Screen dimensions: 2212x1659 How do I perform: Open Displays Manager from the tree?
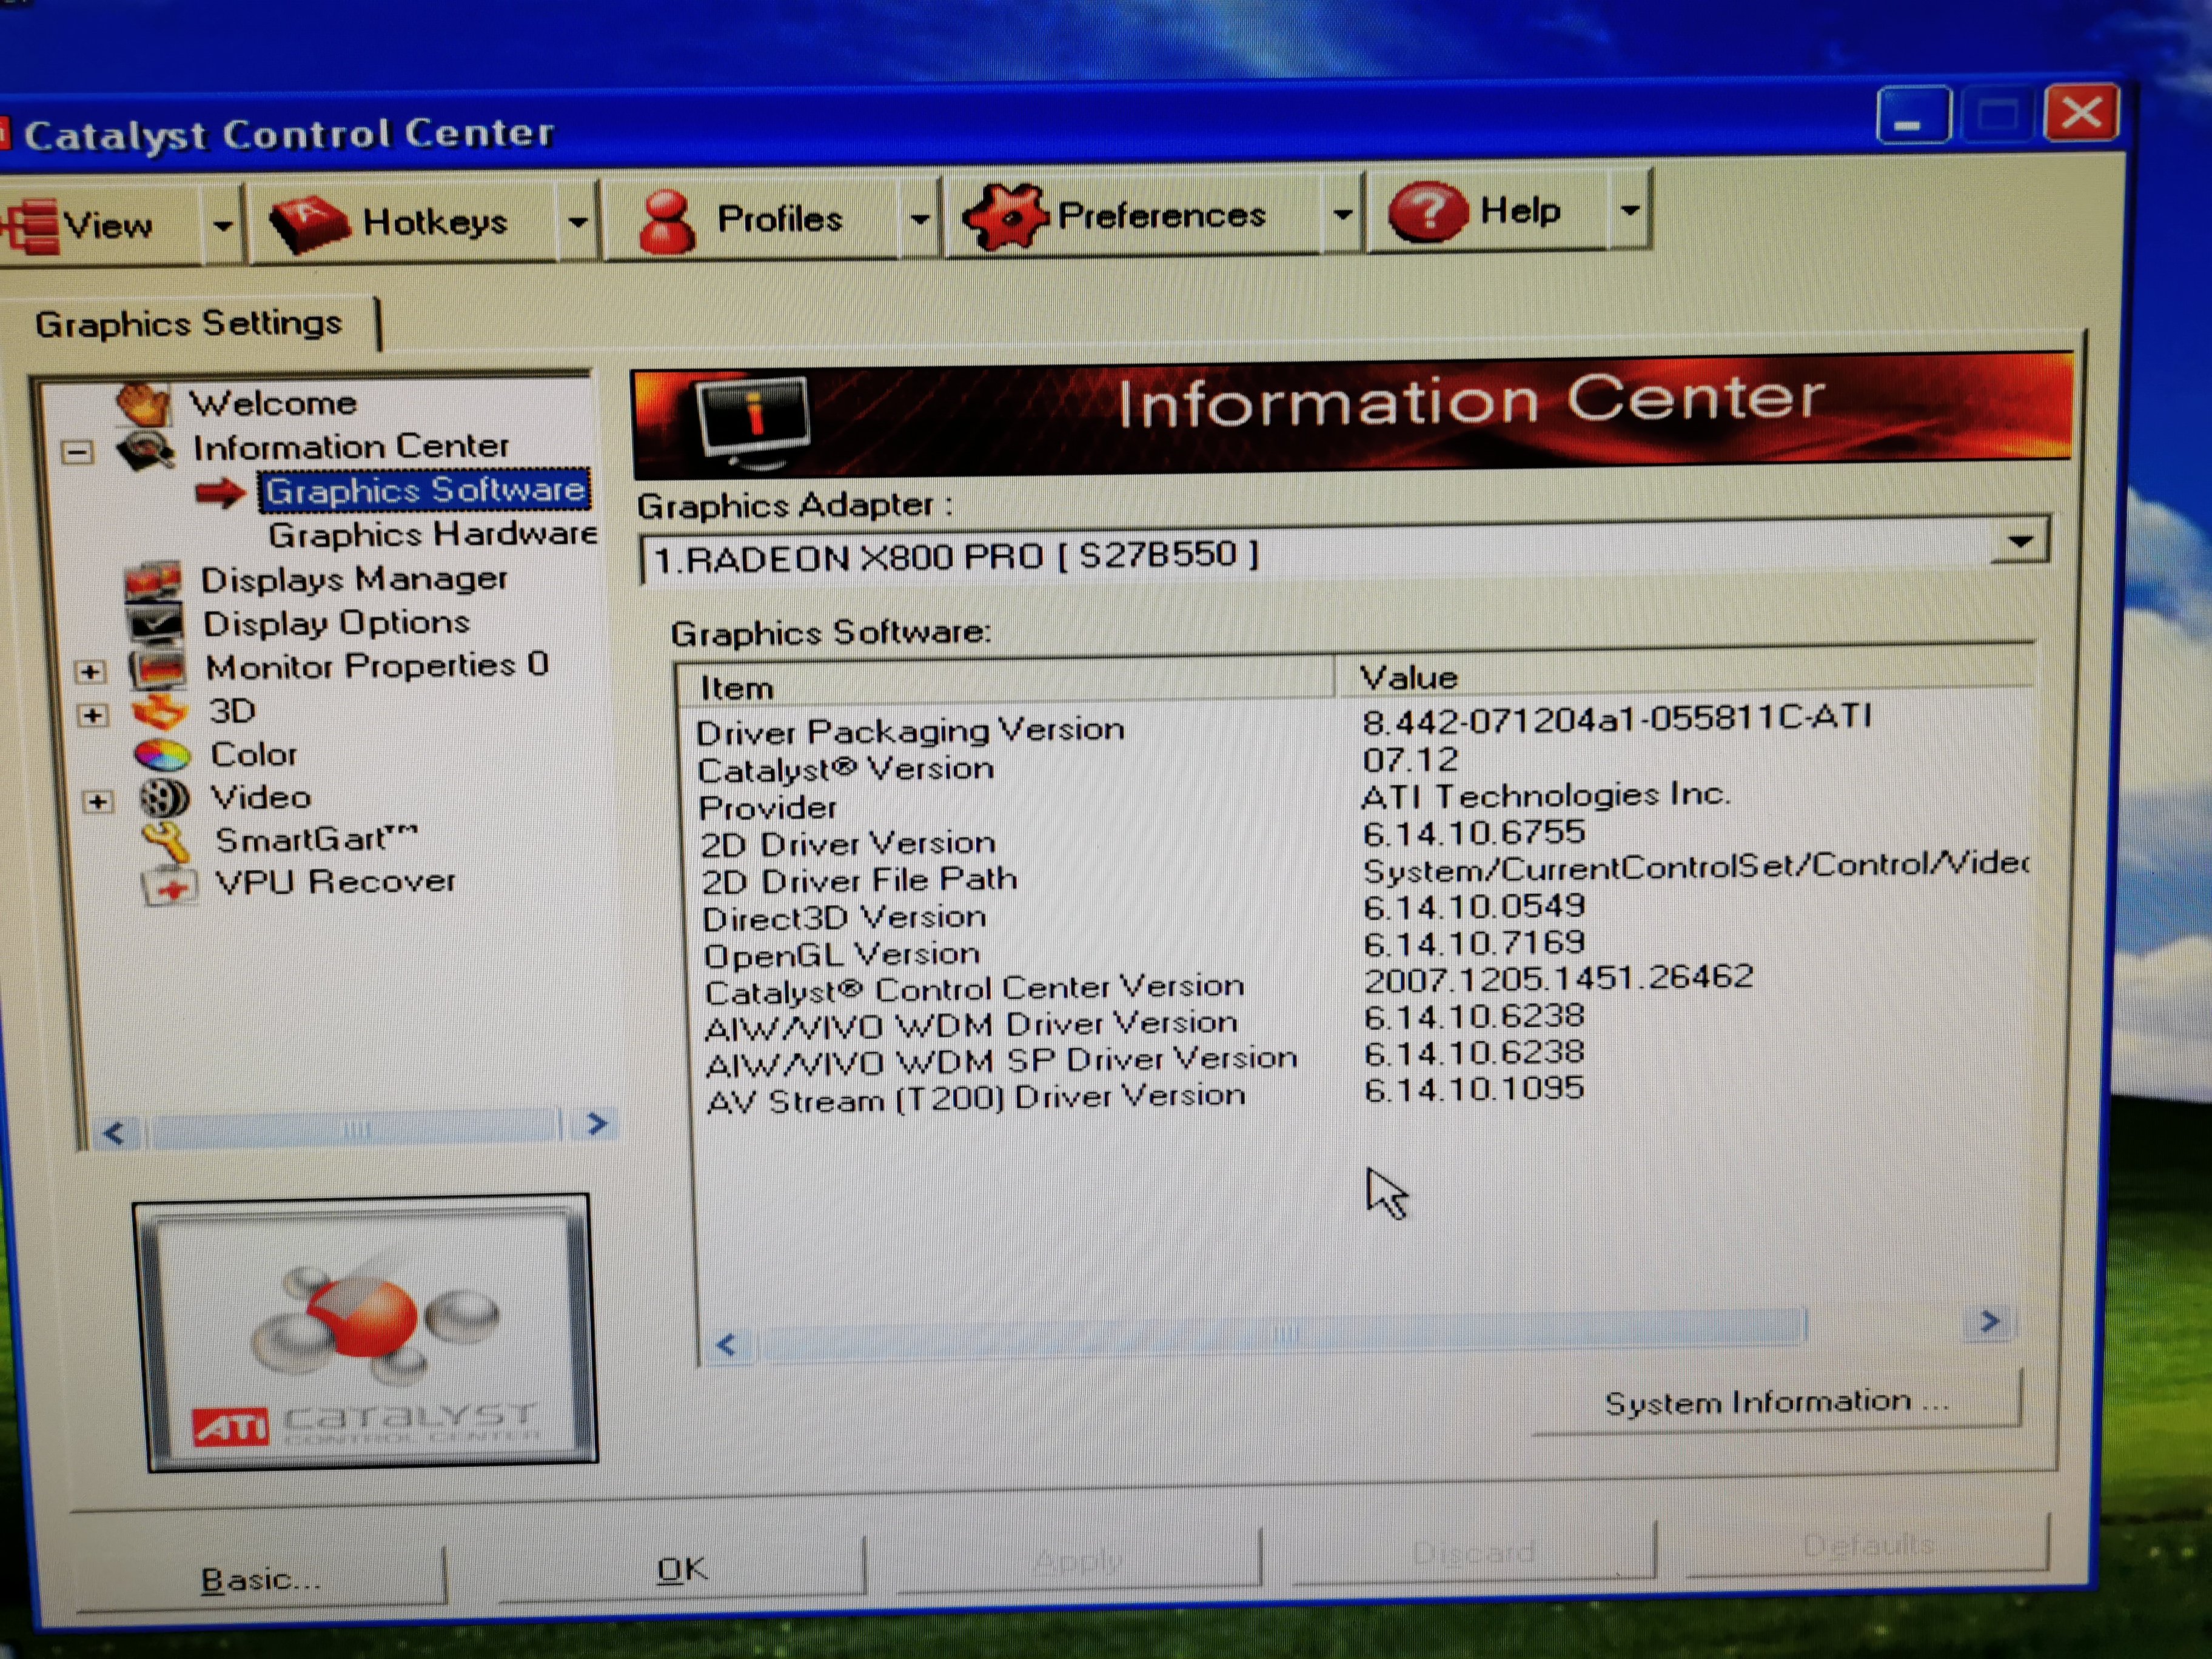[x=354, y=579]
